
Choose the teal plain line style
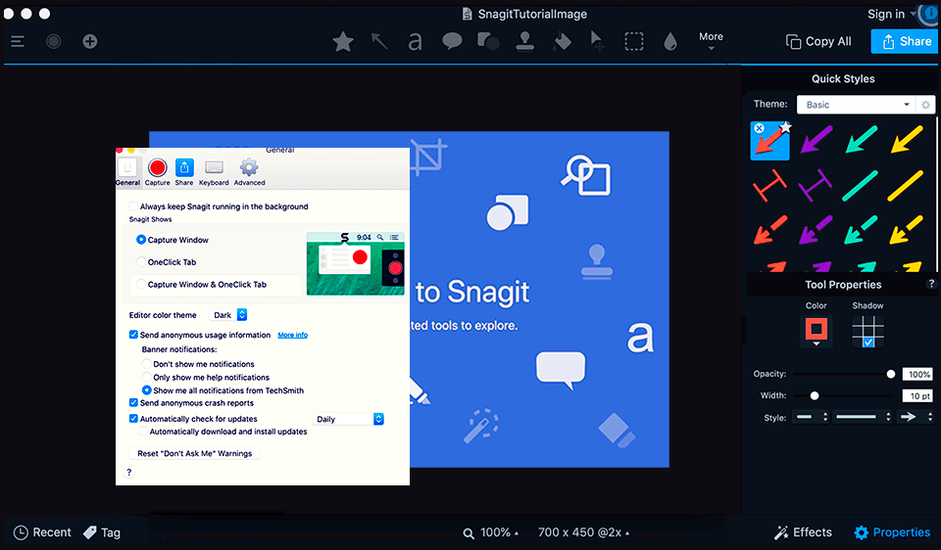point(860,185)
